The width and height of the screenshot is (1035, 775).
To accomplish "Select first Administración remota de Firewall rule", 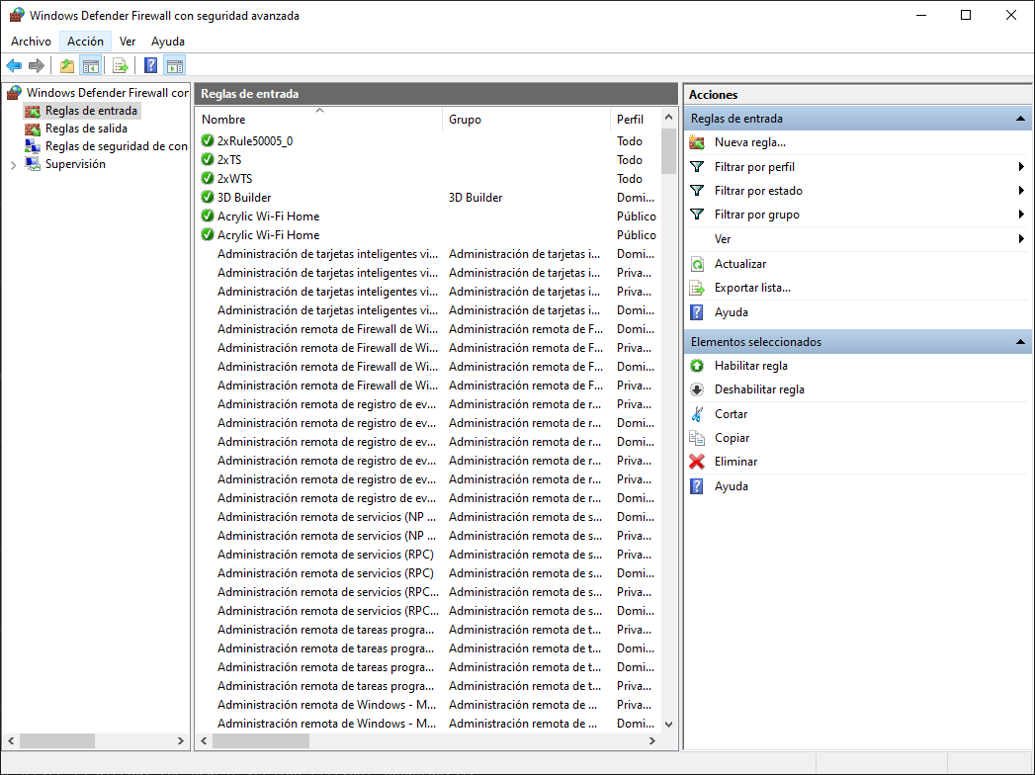I will 327,329.
